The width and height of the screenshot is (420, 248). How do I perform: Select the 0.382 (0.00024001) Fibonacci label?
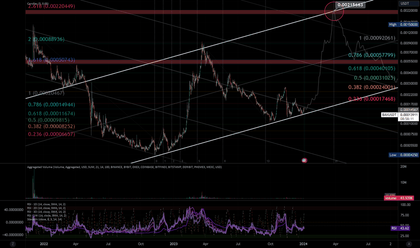point(372,87)
